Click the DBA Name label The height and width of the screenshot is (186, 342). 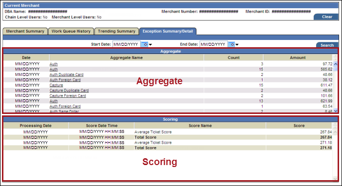point(15,11)
